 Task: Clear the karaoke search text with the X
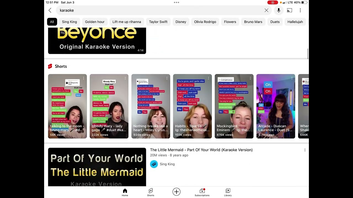[x=266, y=10]
